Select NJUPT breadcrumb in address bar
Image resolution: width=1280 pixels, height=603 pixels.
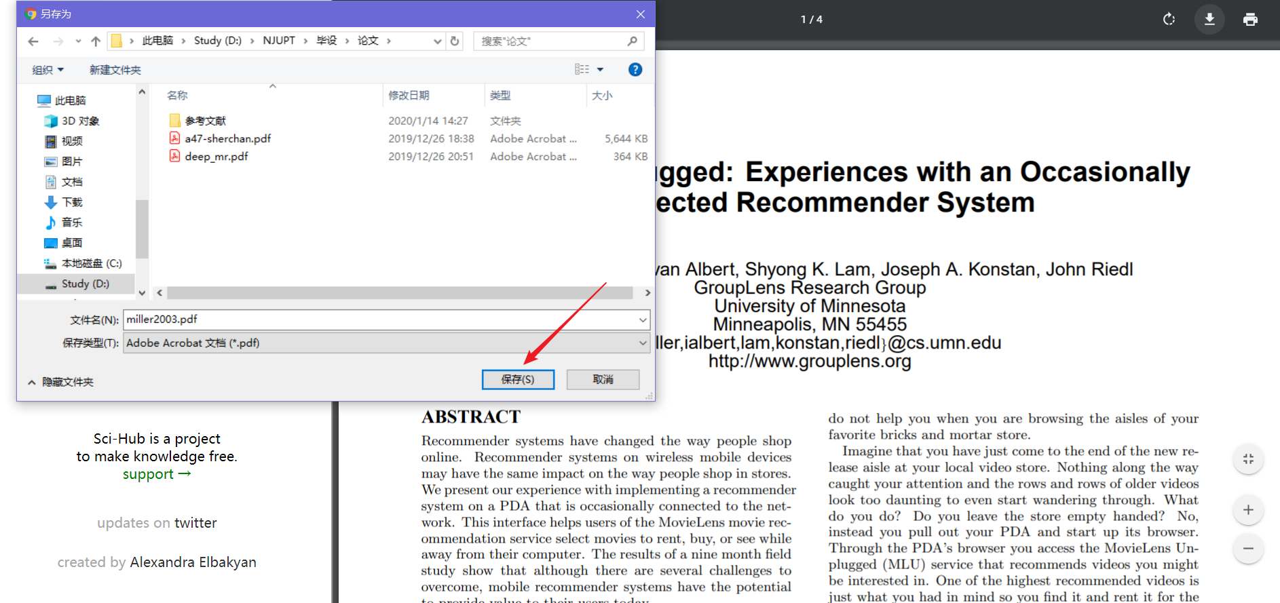[x=279, y=41]
